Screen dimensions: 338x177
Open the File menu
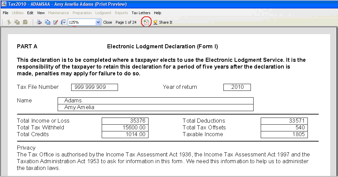coord(5,13)
